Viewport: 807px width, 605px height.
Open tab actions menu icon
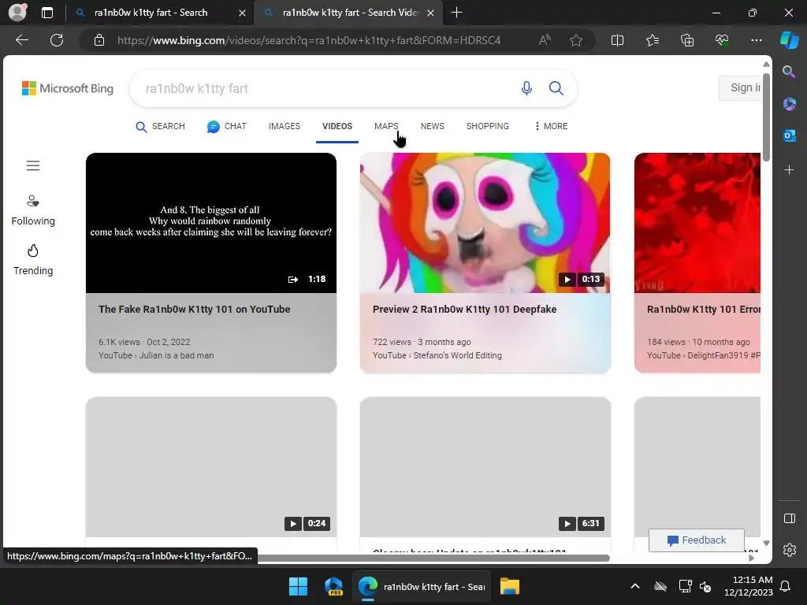[47, 13]
